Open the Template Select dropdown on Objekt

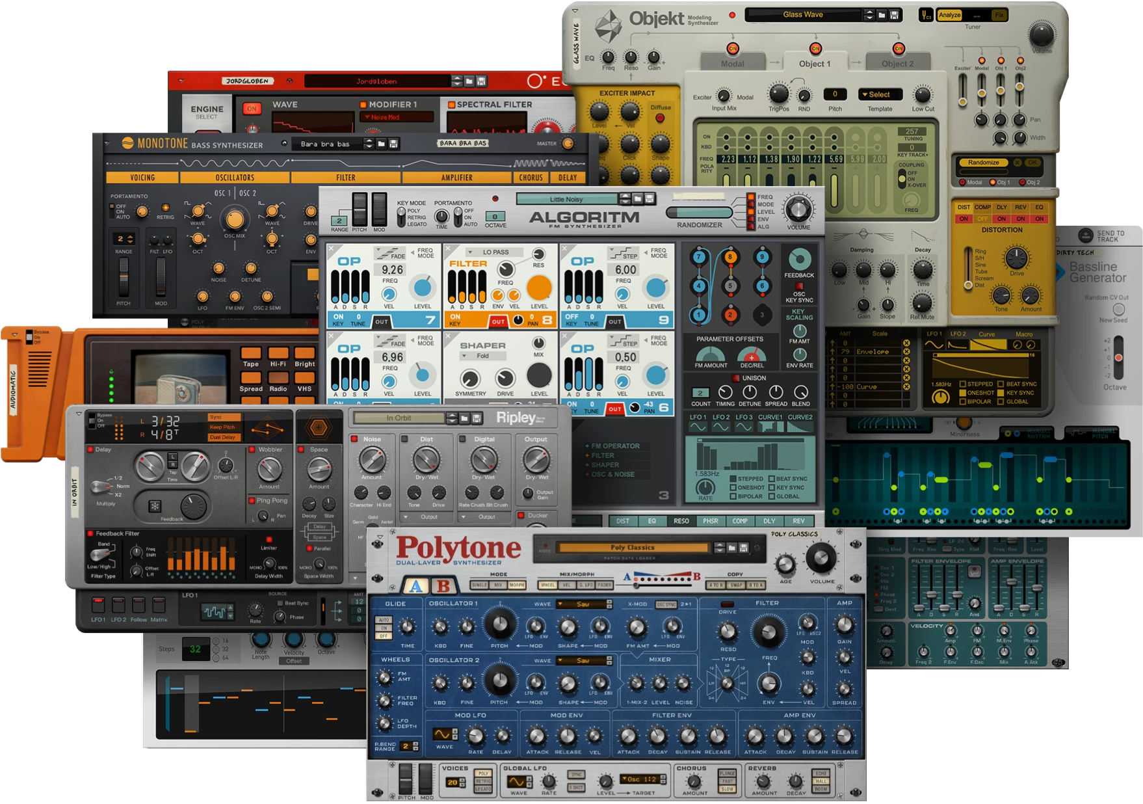click(880, 94)
